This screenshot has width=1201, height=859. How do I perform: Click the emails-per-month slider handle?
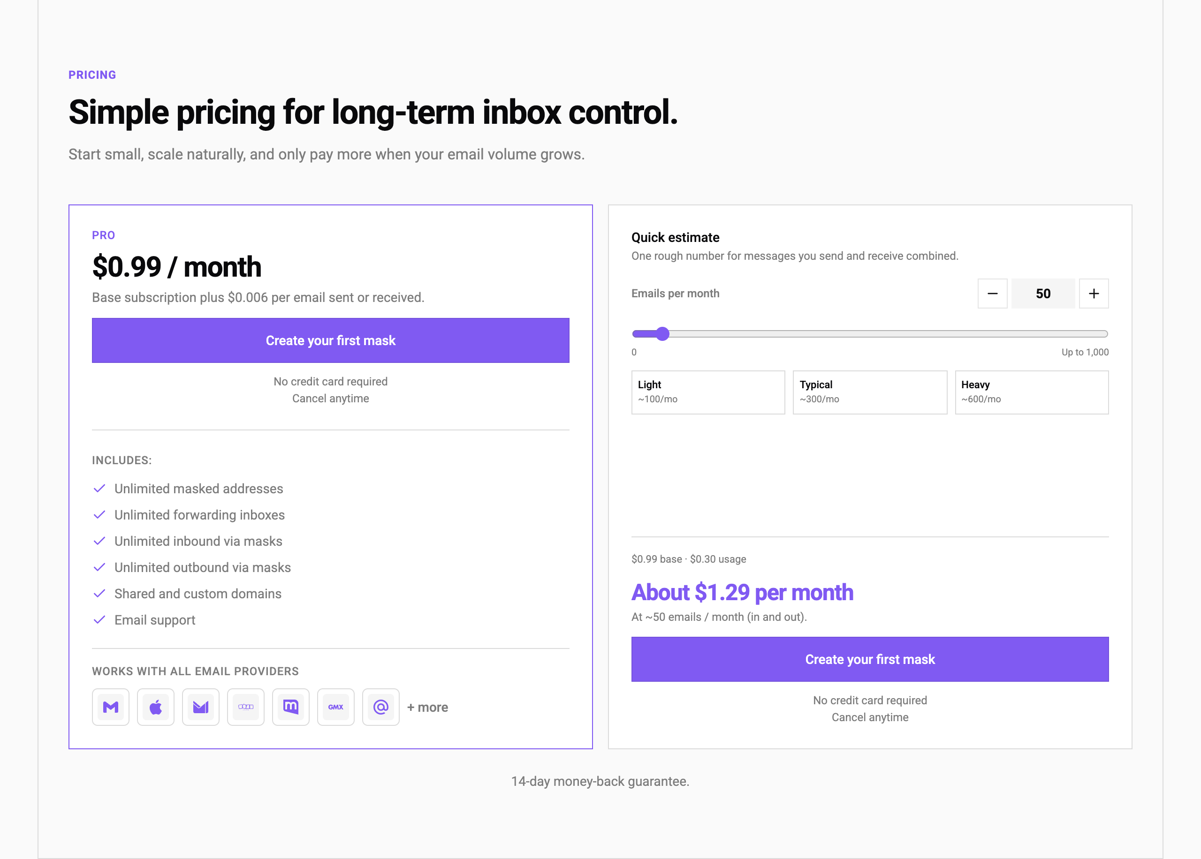[x=662, y=334]
